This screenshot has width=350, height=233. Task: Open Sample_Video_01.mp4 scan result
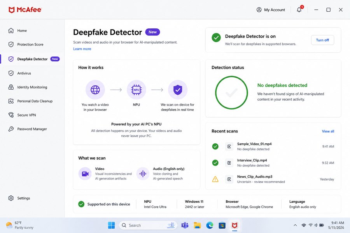[273, 146]
